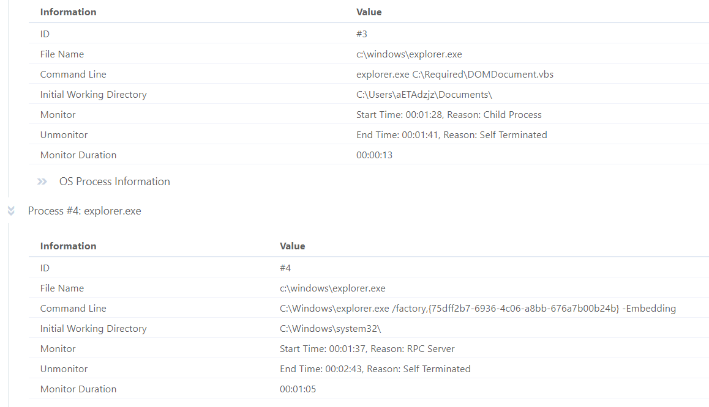Click the Information column header in the top table
This screenshot has height=407, width=709.
[x=68, y=12]
